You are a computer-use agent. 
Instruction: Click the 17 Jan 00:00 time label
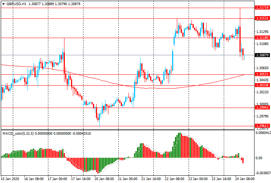57,179
